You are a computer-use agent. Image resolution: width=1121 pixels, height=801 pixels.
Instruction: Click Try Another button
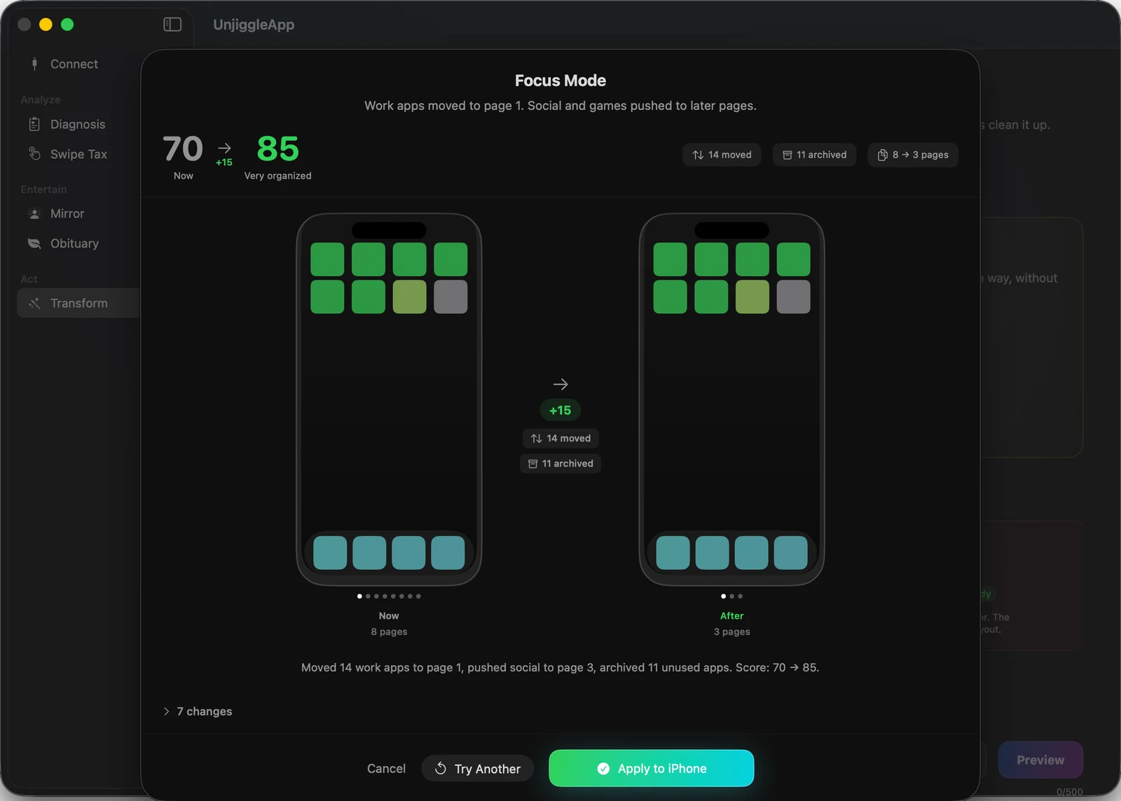(477, 769)
